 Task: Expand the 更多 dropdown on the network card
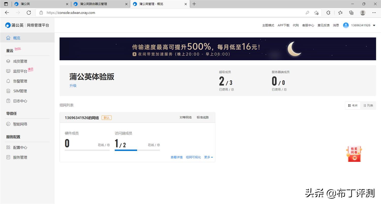point(208,157)
